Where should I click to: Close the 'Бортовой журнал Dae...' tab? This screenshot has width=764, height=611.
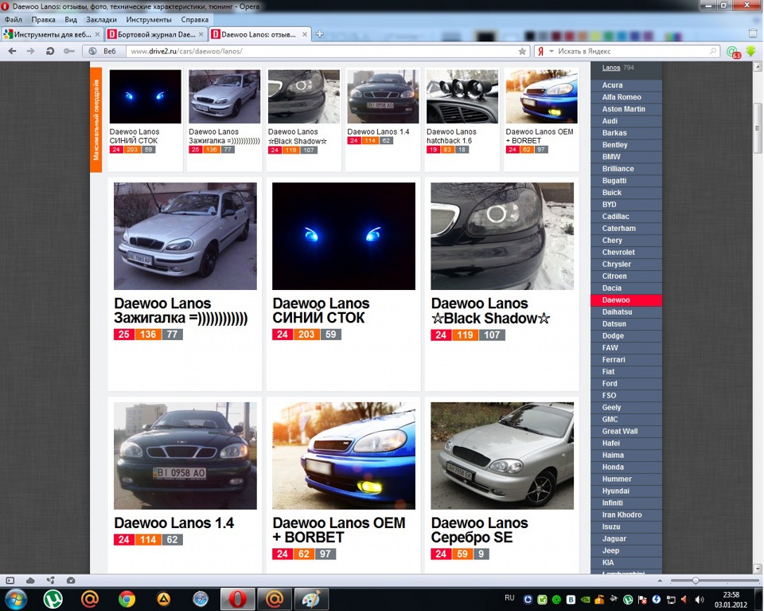coord(201,34)
